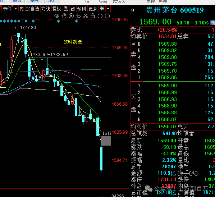Screen dimensions: 215x197
Task: Click the large 1569.00 current price
Action: click(x=155, y=22)
